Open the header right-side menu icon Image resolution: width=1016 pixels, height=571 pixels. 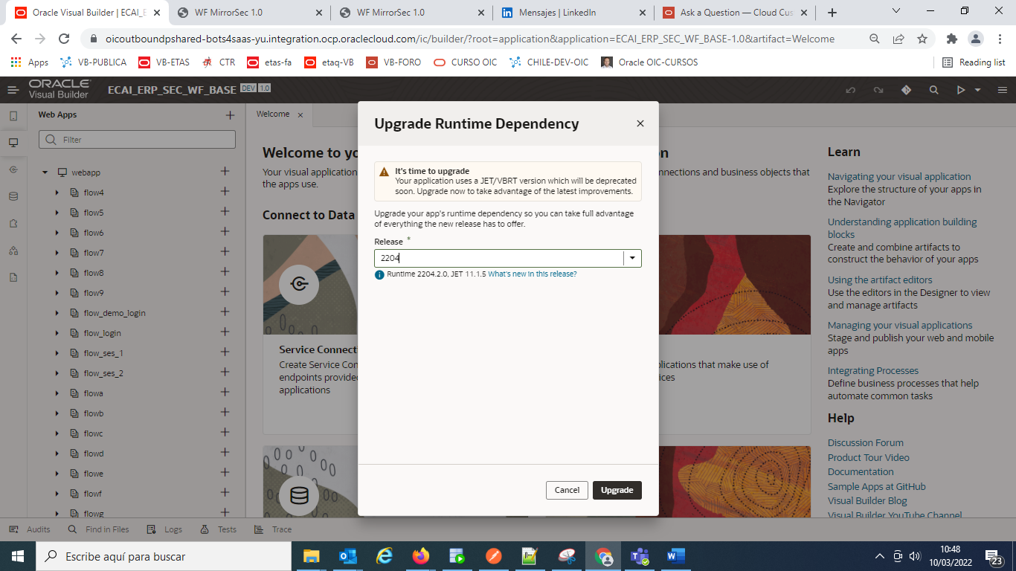coord(1002,90)
